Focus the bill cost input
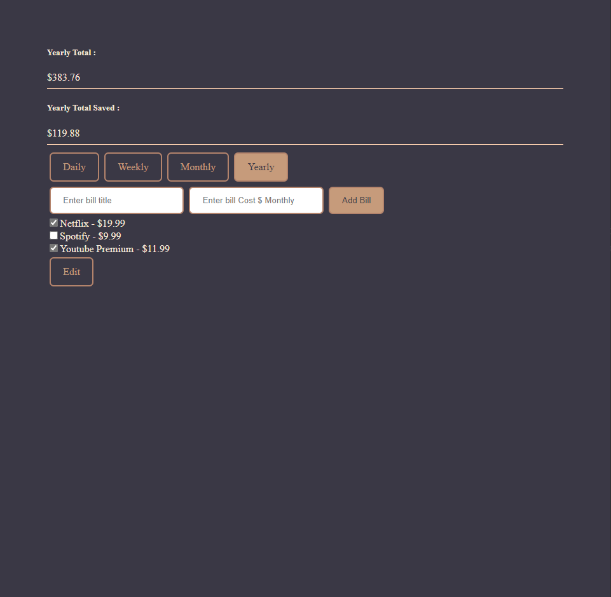The image size is (611, 597). pyautogui.click(x=256, y=201)
